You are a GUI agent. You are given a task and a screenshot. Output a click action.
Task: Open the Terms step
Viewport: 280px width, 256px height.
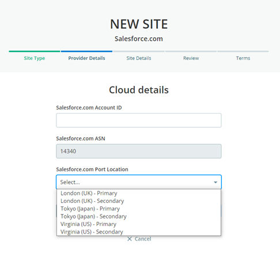coord(243,58)
